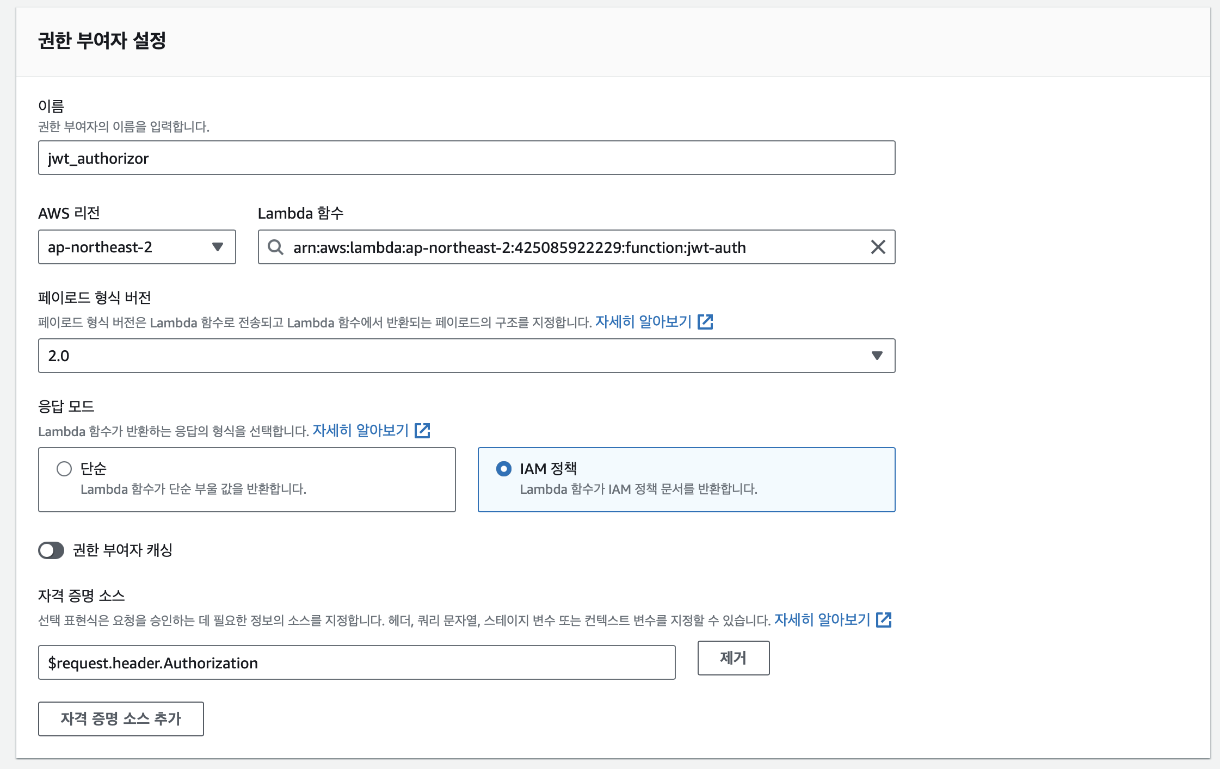
Task: Click external link icon beside identity source help
Action: 884,620
